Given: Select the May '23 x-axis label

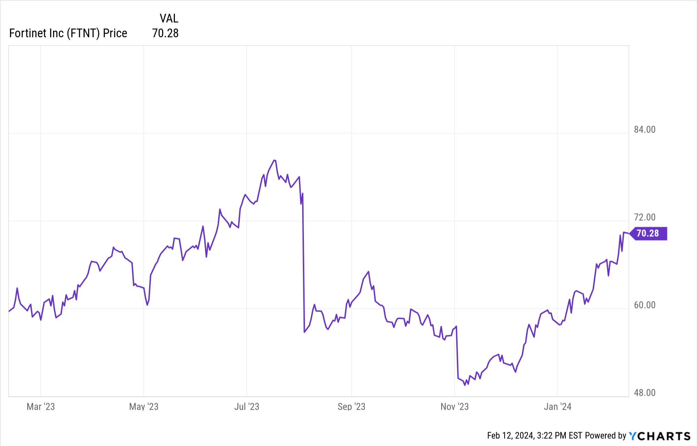Looking at the screenshot, I should pos(144,407).
